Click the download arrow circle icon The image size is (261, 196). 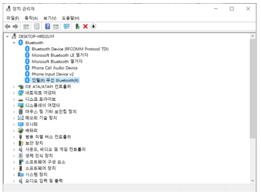click(93, 26)
